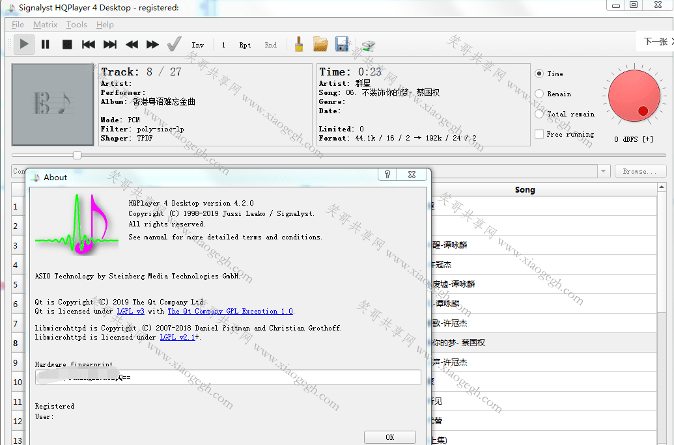Screen dimensions: 674x445
Task: Toggle the Inv phase invert button
Action: (198, 45)
